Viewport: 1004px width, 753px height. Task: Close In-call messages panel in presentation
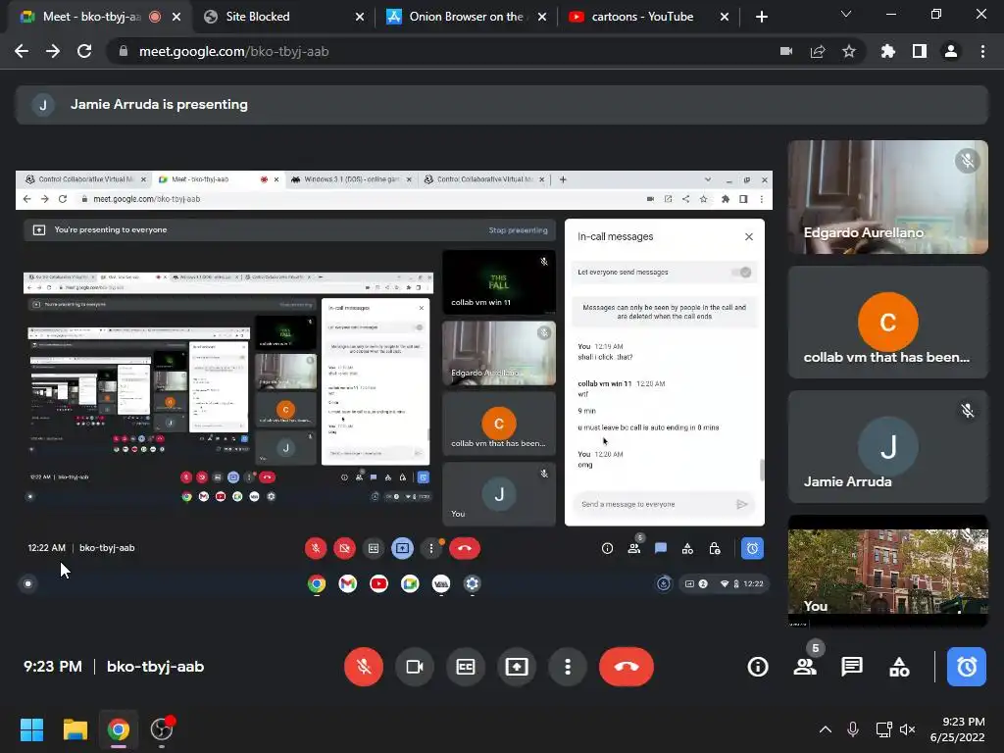[x=748, y=237]
